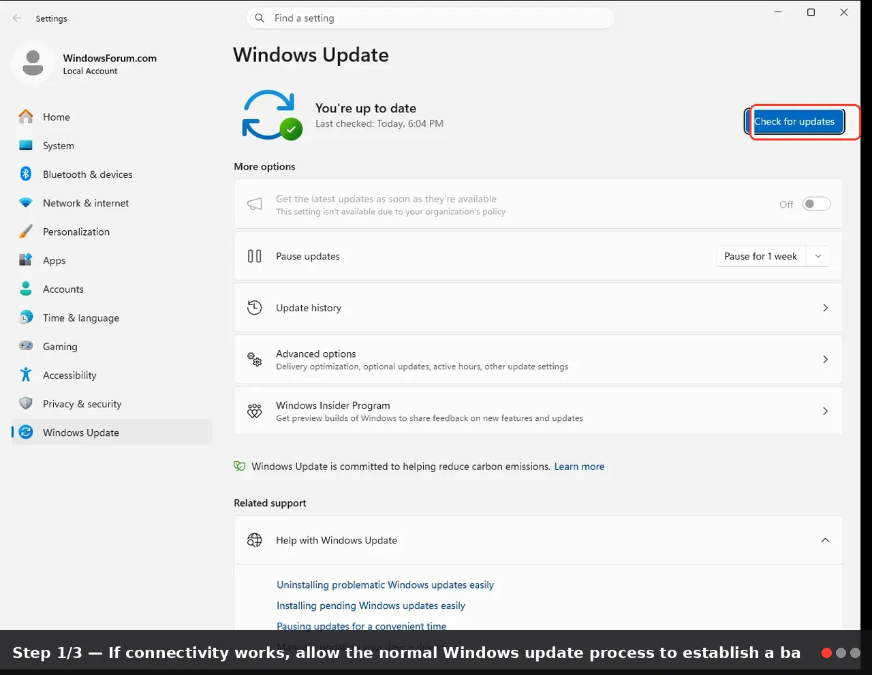Image resolution: width=872 pixels, height=675 pixels.
Task: Click the Accessibility figure icon
Action: [x=26, y=375]
